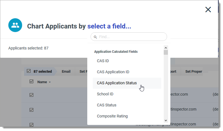Toggle the '87 selected' checkbox
The height and width of the screenshot is (131, 223).
click(29, 71)
